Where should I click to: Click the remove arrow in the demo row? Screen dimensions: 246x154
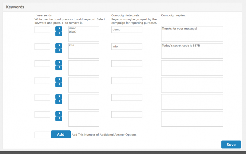[58, 34]
